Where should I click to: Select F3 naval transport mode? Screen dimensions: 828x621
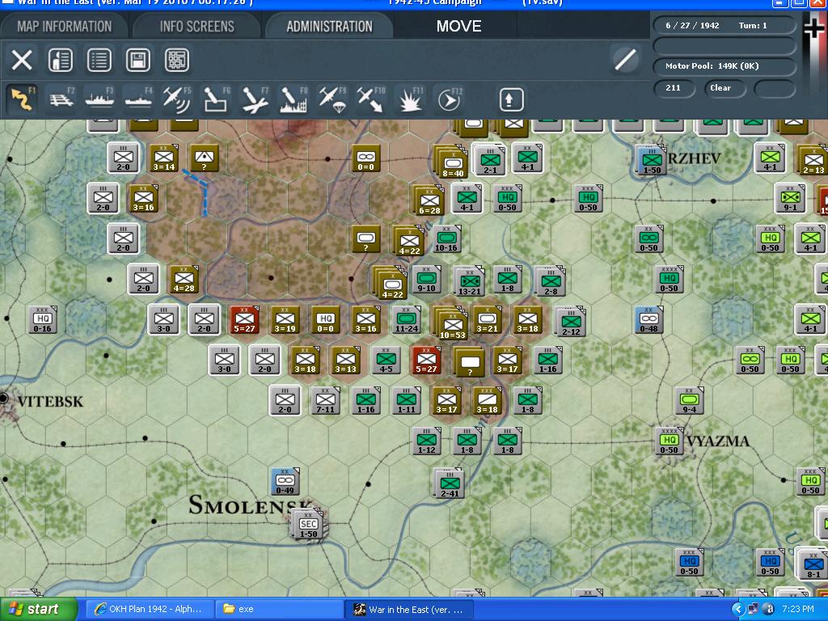tap(99, 99)
